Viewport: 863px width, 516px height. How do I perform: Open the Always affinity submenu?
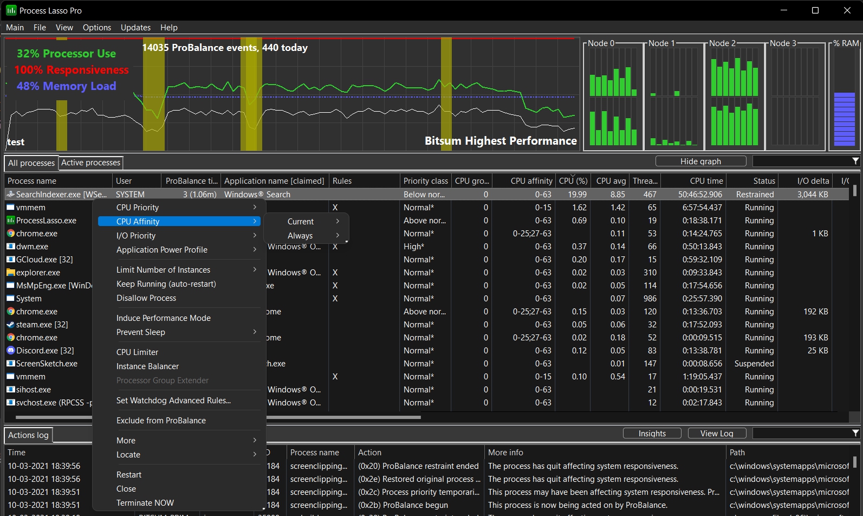[306, 235]
